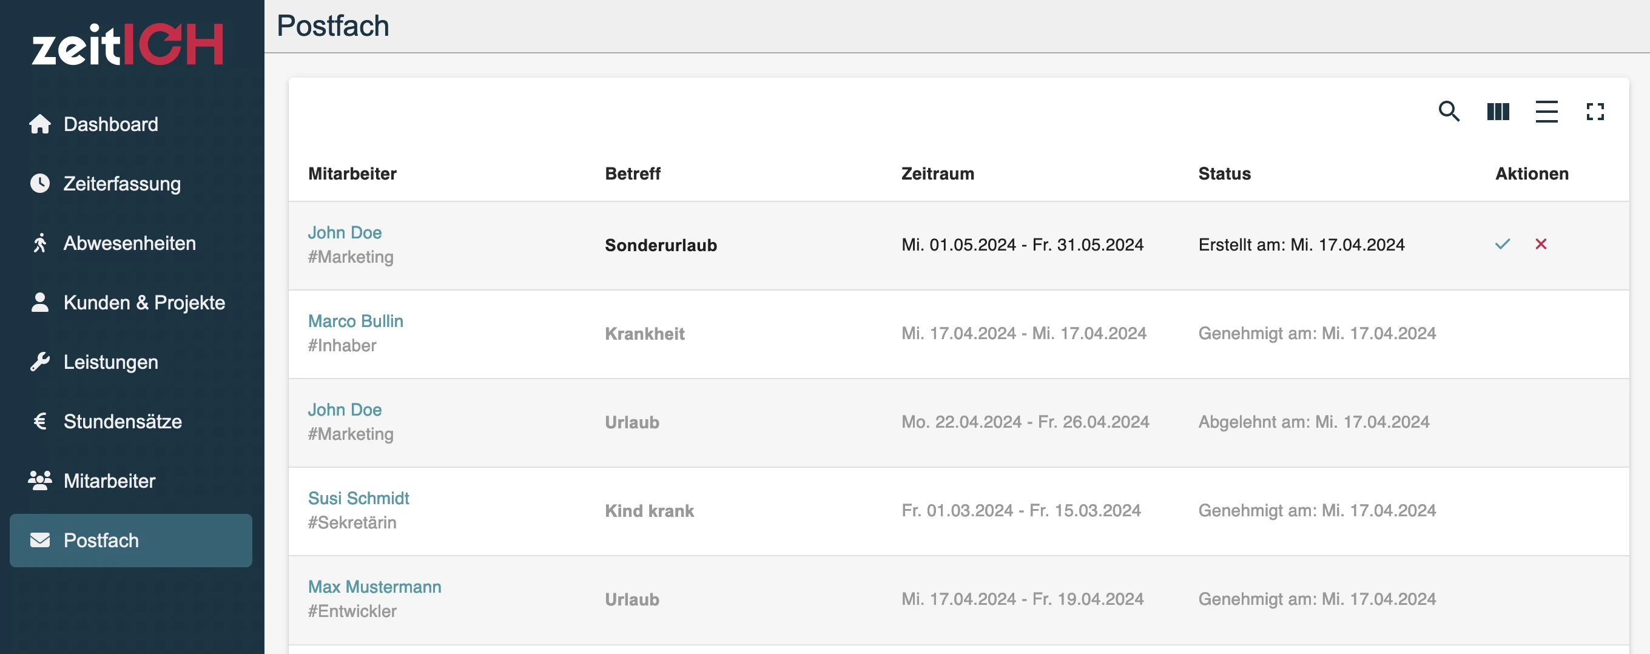Screen dimensions: 1650x654
Task: Open Marco Bullin employee link
Action: tap(355, 321)
